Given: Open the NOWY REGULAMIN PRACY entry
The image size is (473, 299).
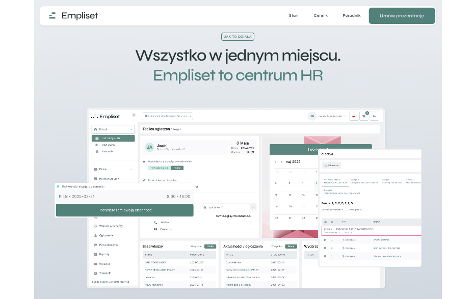Looking at the screenshot, I should click(x=160, y=270).
